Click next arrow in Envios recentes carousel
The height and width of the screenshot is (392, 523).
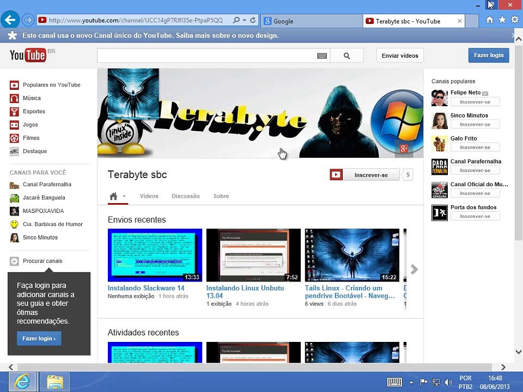(414, 269)
